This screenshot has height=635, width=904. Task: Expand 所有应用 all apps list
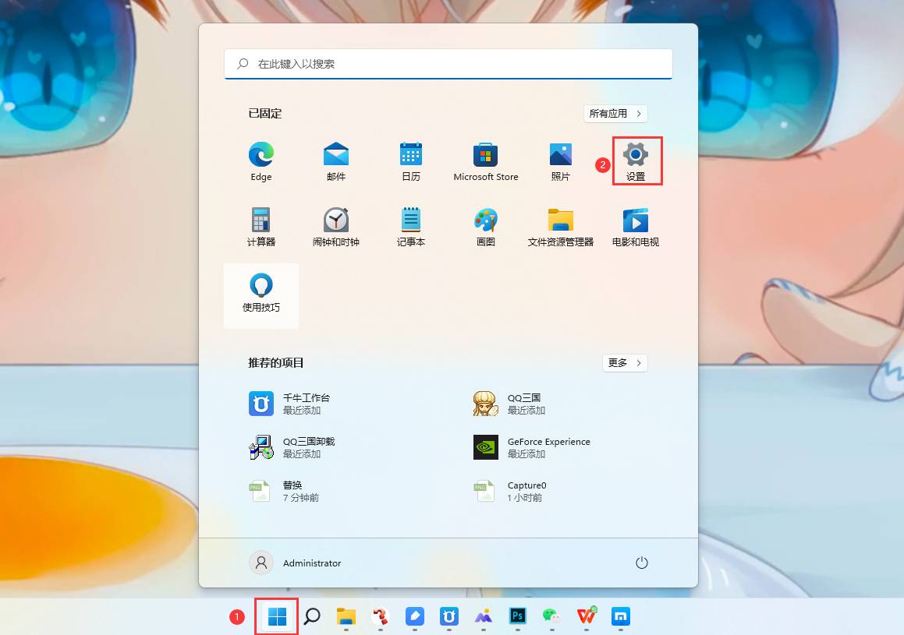tap(615, 114)
